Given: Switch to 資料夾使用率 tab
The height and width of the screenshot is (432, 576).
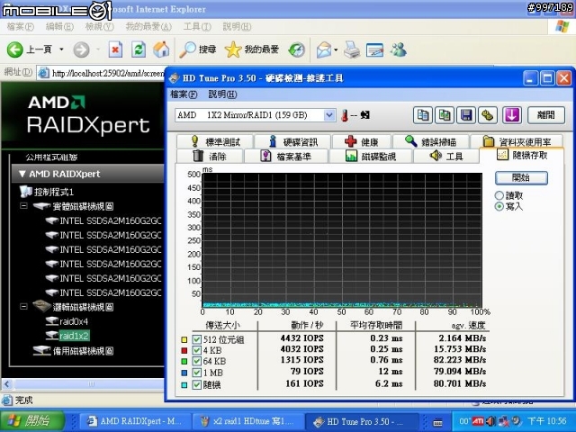Looking at the screenshot, I should (x=517, y=141).
